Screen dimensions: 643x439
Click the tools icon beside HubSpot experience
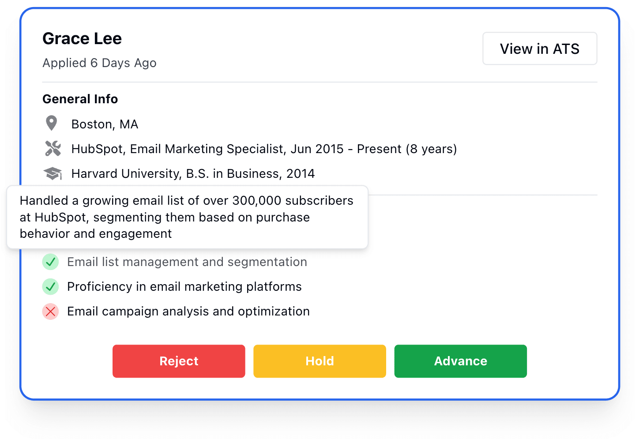[53, 148]
